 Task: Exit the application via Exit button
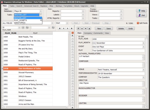[141, 15]
